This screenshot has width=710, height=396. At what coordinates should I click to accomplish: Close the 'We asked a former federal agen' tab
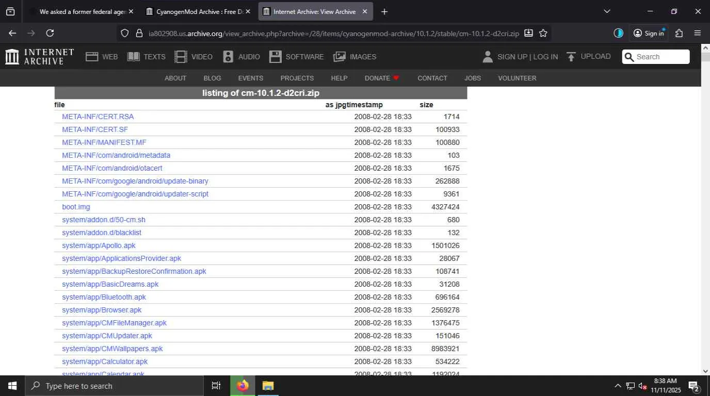(x=131, y=11)
